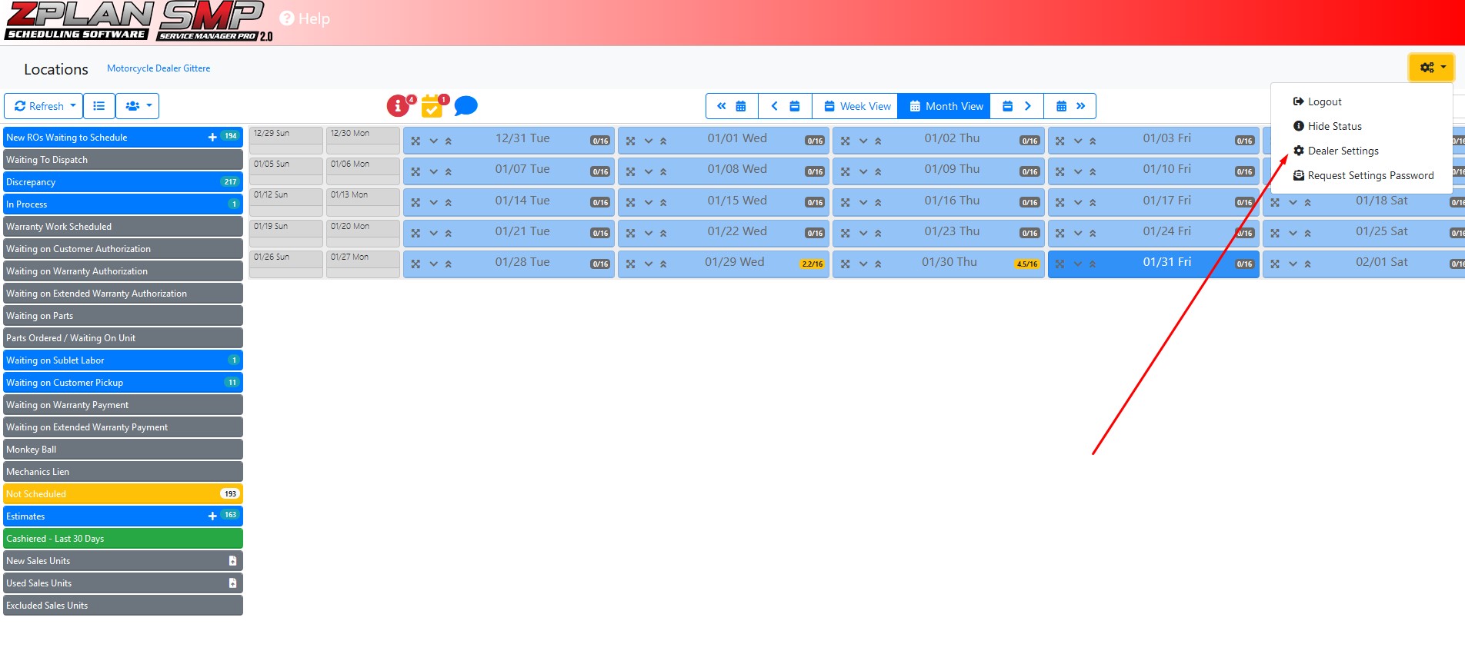The image size is (1465, 664).
Task: Click the document icon on New Sales Units
Action: [x=232, y=561]
